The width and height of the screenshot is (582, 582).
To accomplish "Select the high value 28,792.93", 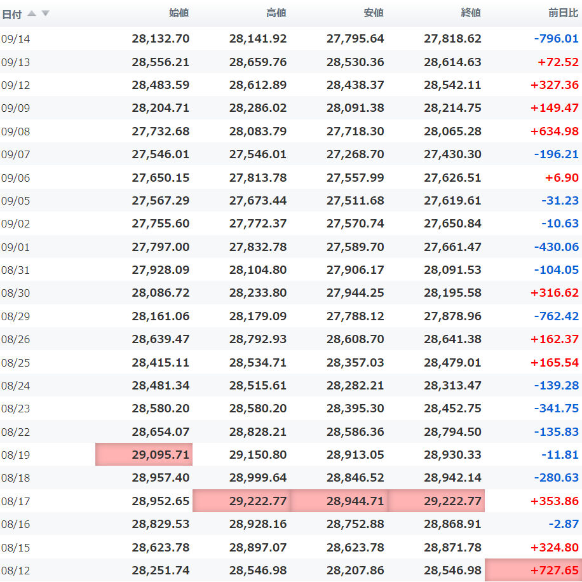I will [258, 340].
